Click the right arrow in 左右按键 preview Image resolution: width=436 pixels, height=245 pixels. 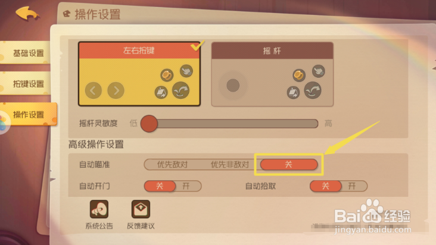pyautogui.click(x=116, y=90)
